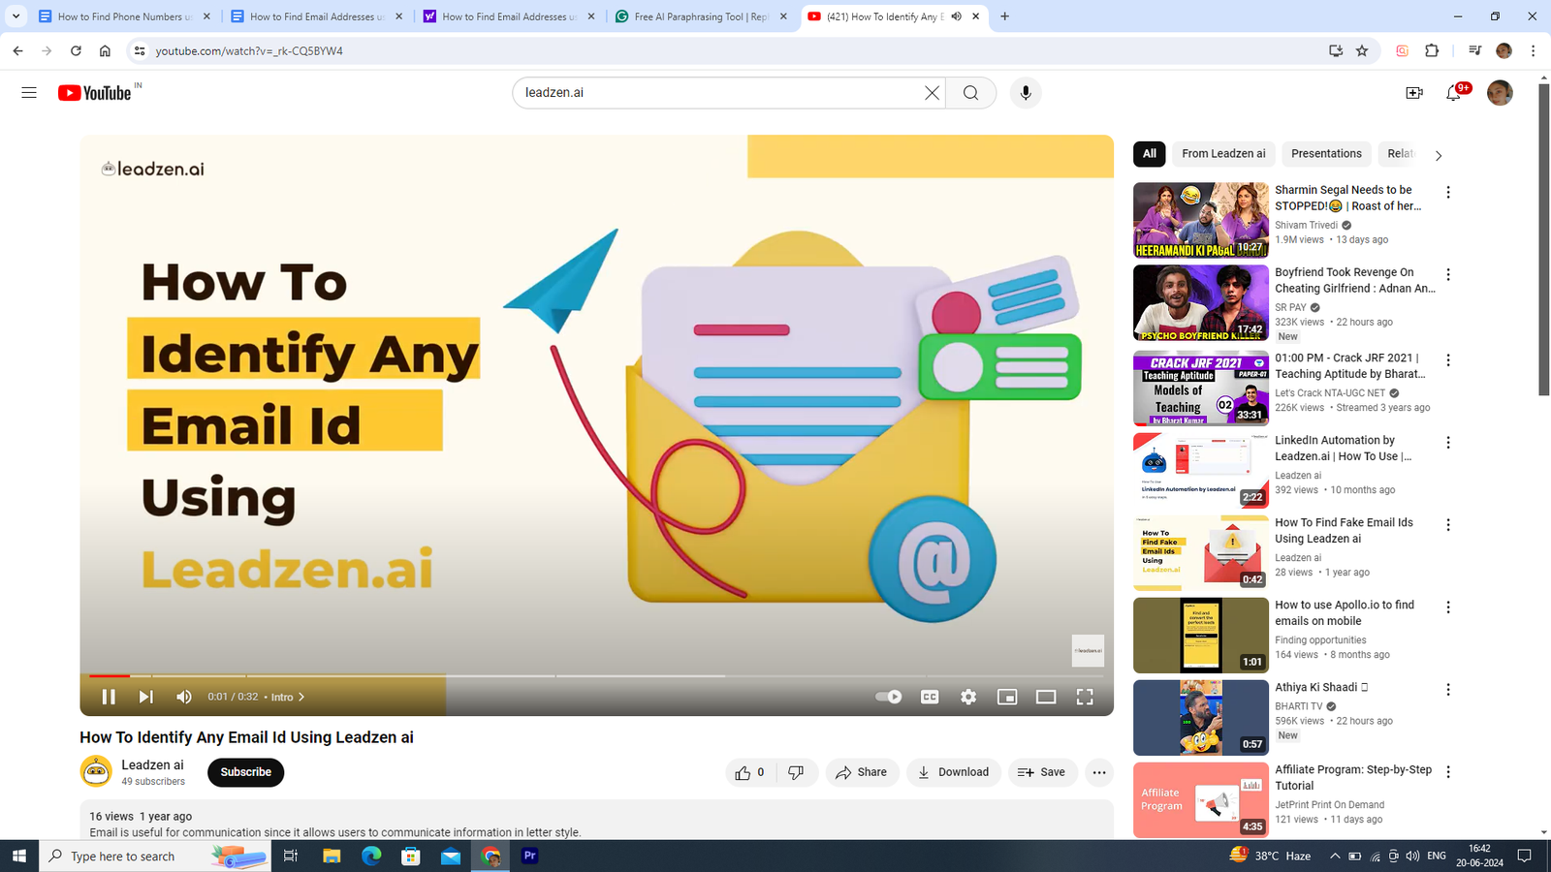
Task: Open YouTube notifications bell
Action: tap(1454, 92)
